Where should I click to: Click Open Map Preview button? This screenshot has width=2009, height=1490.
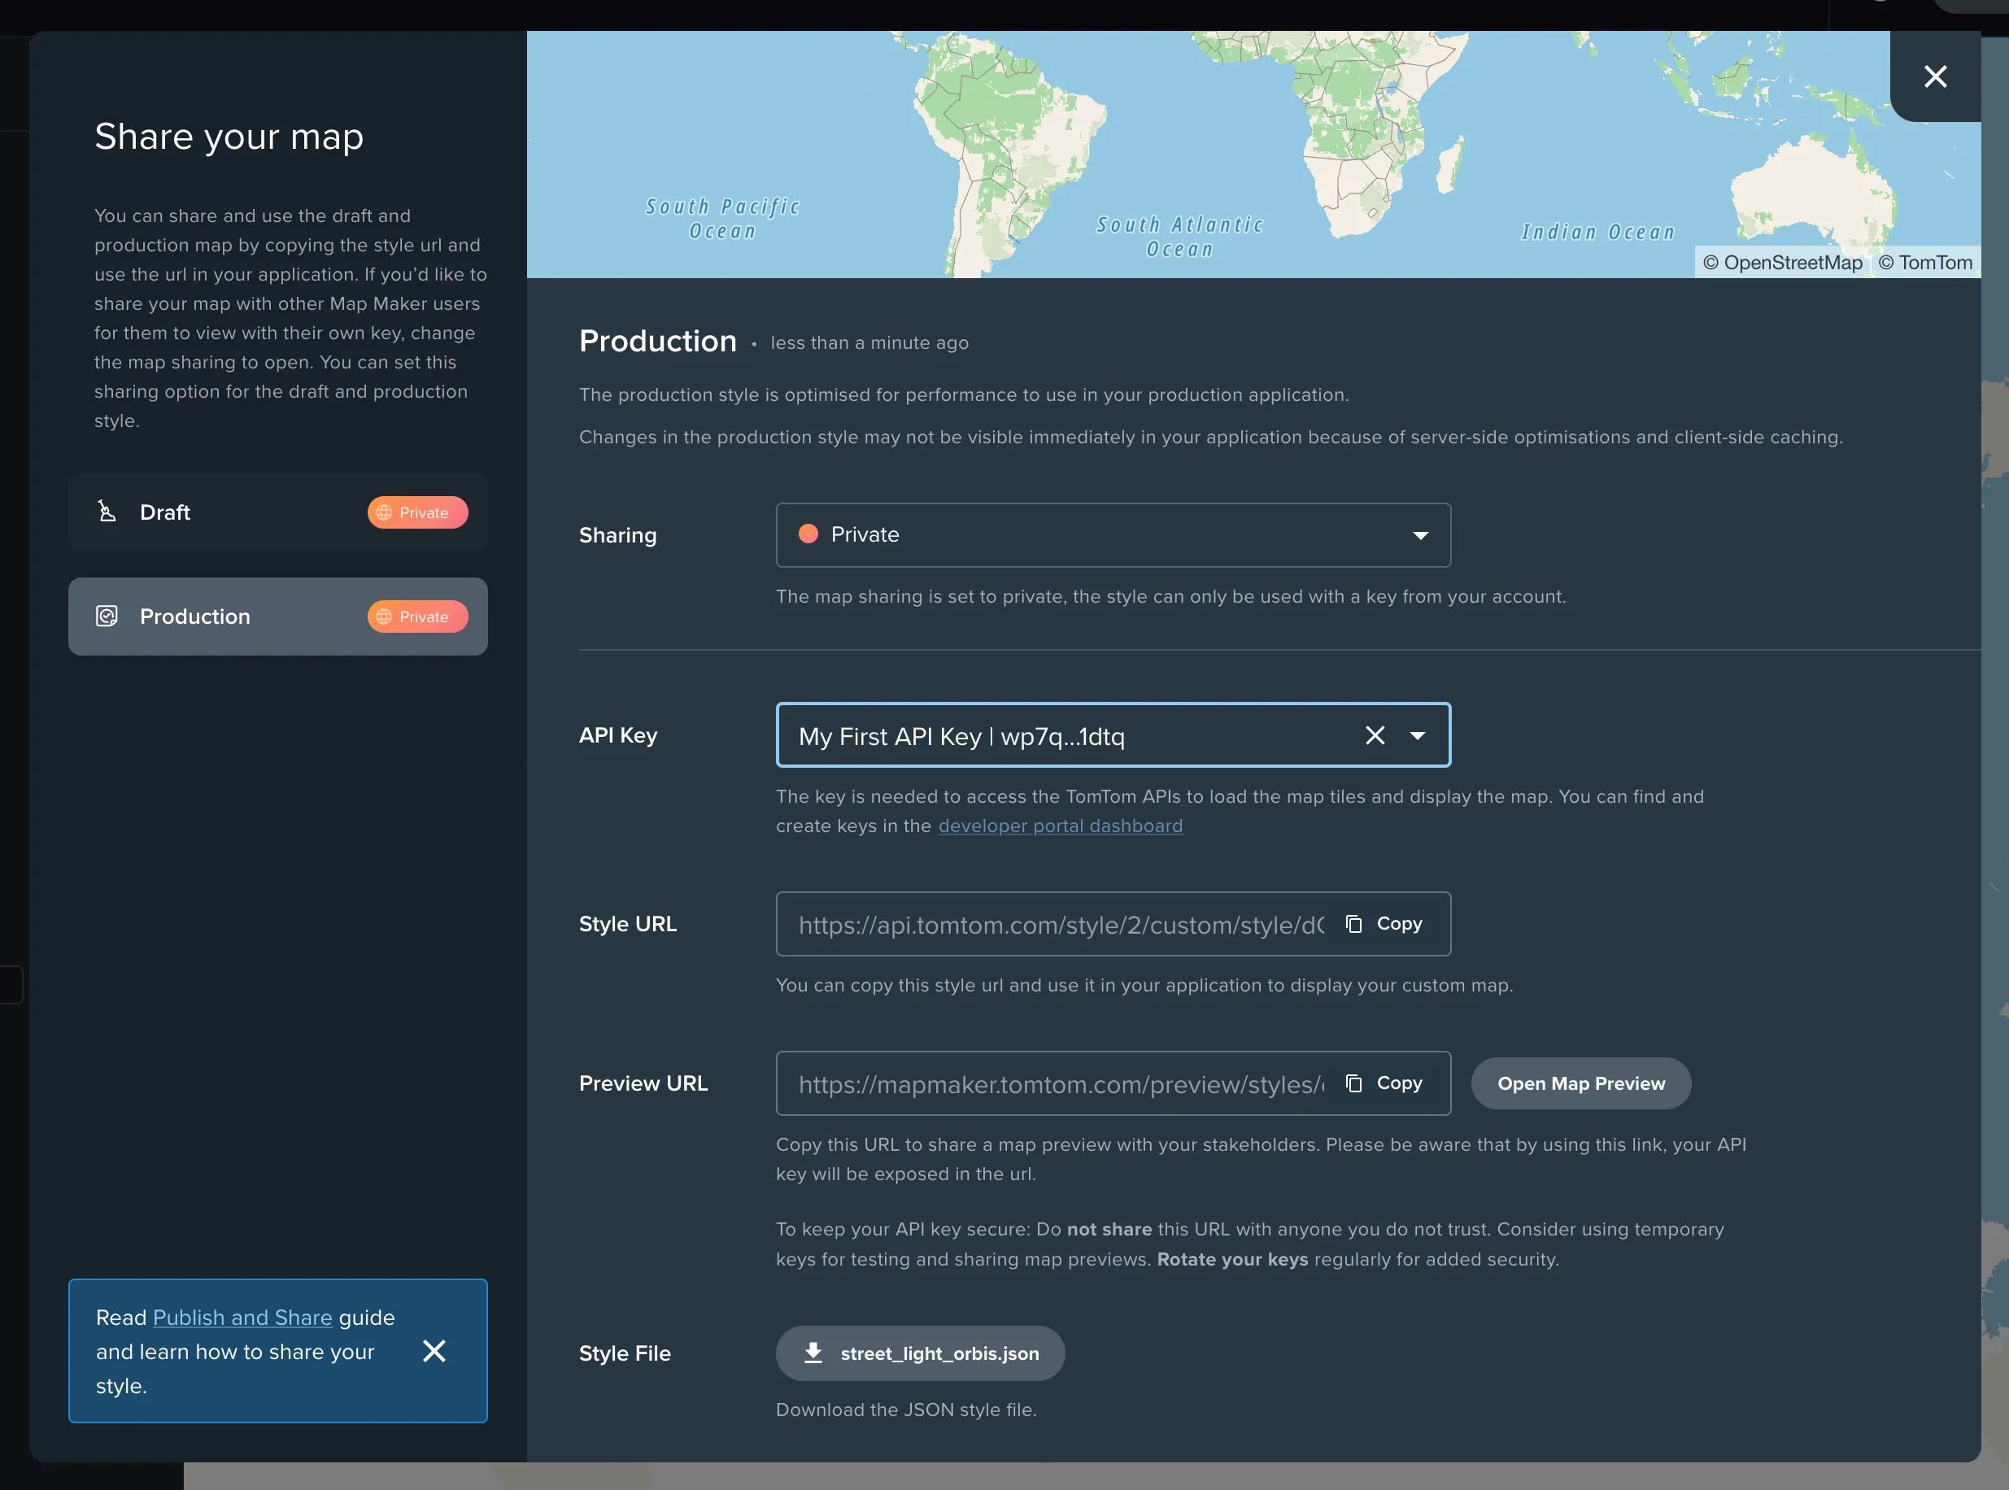point(1580,1083)
